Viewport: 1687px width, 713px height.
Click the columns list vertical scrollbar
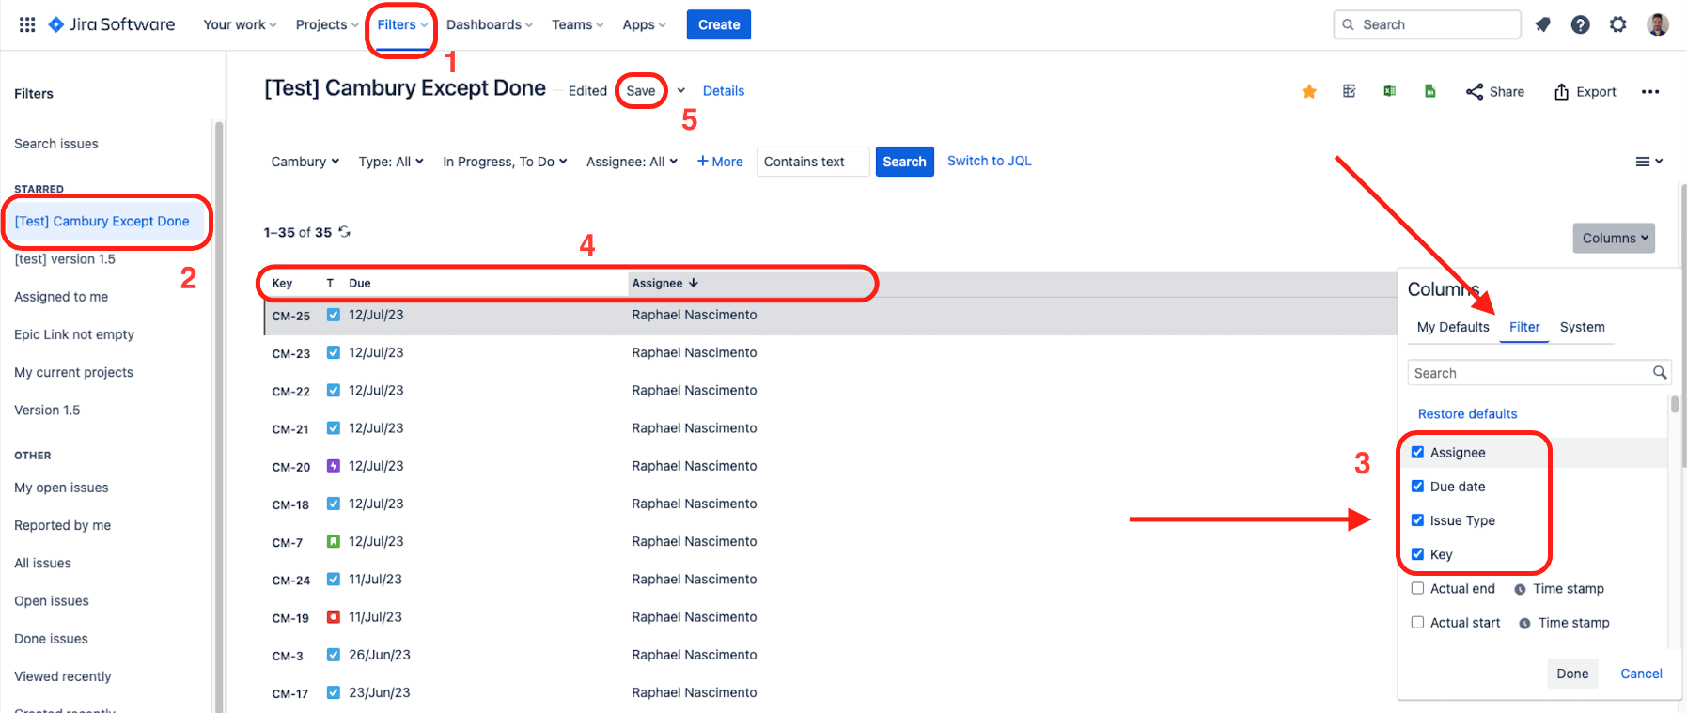1674,406
